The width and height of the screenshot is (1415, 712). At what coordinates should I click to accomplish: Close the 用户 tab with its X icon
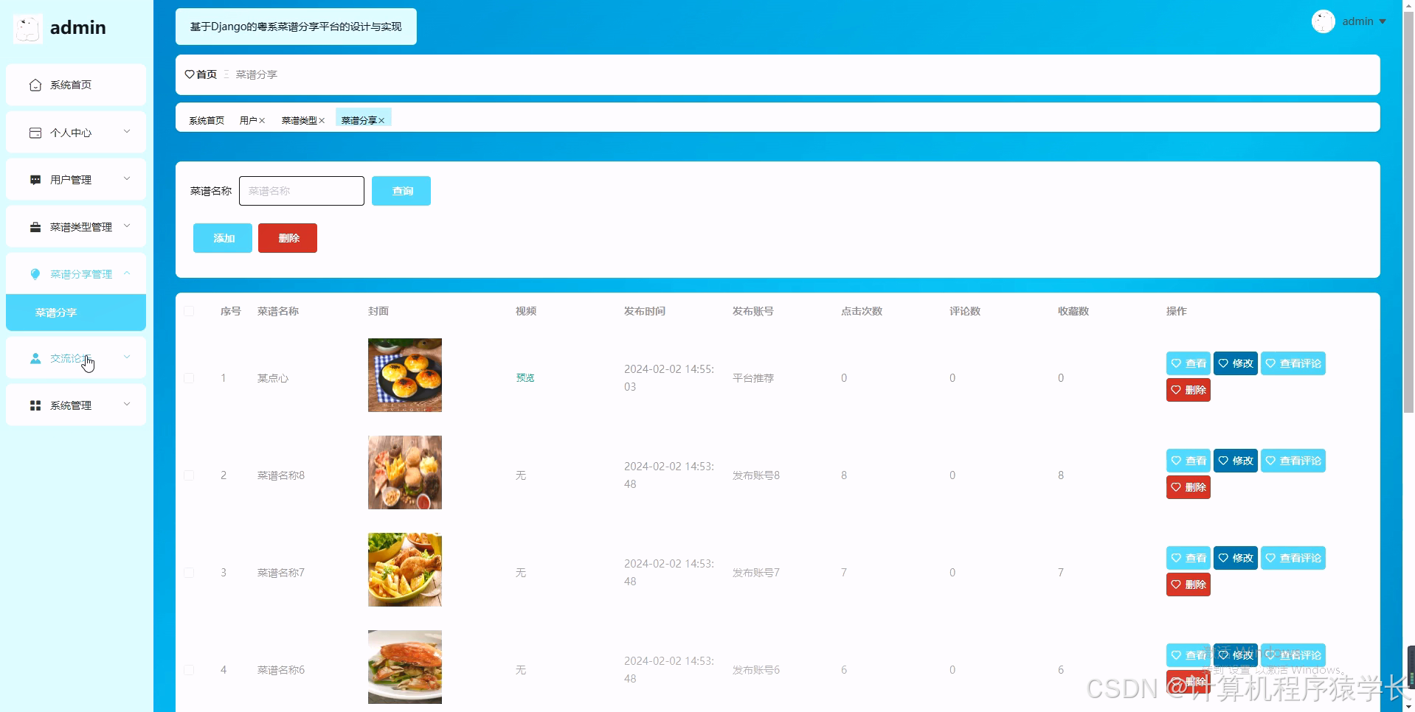(262, 121)
